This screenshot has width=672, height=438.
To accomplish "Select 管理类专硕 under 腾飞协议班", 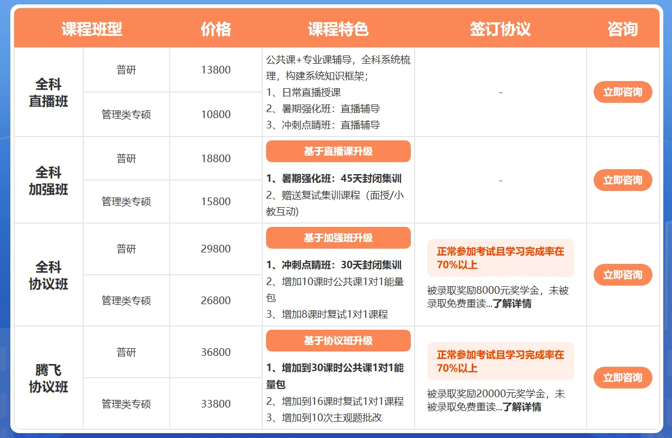I will pyautogui.click(x=126, y=404).
